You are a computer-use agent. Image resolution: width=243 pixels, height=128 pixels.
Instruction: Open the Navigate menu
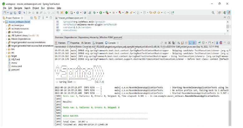pyautogui.click(x=18, y=8)
